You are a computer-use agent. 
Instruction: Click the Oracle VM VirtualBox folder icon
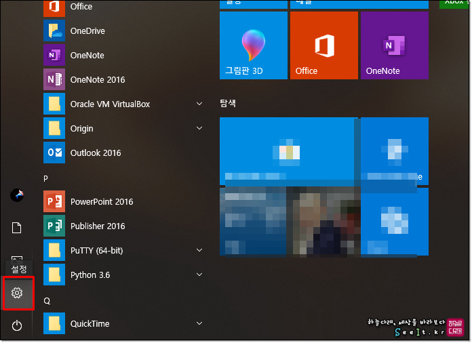tap(54, 104)
